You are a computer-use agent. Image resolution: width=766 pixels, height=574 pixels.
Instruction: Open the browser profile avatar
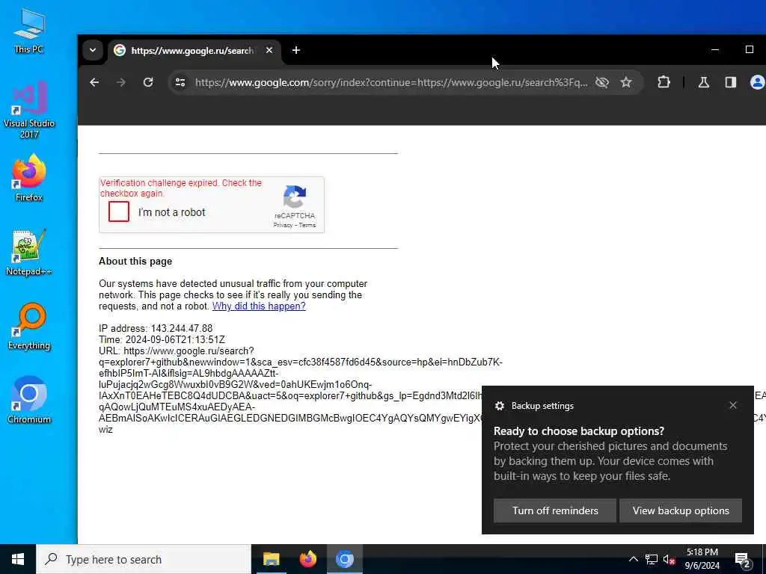click(757, 82)
